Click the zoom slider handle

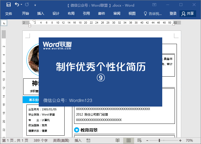point(159,141)
